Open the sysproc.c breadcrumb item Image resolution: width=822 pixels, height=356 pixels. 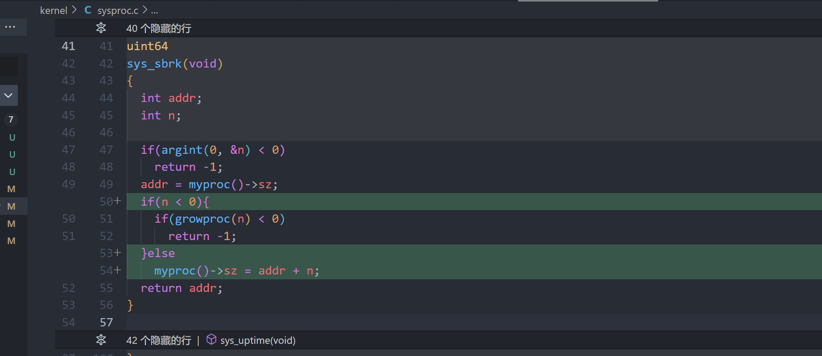click(x=117, y=10)
